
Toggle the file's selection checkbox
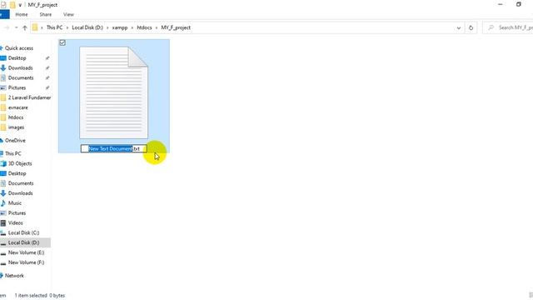coord(62,42)
